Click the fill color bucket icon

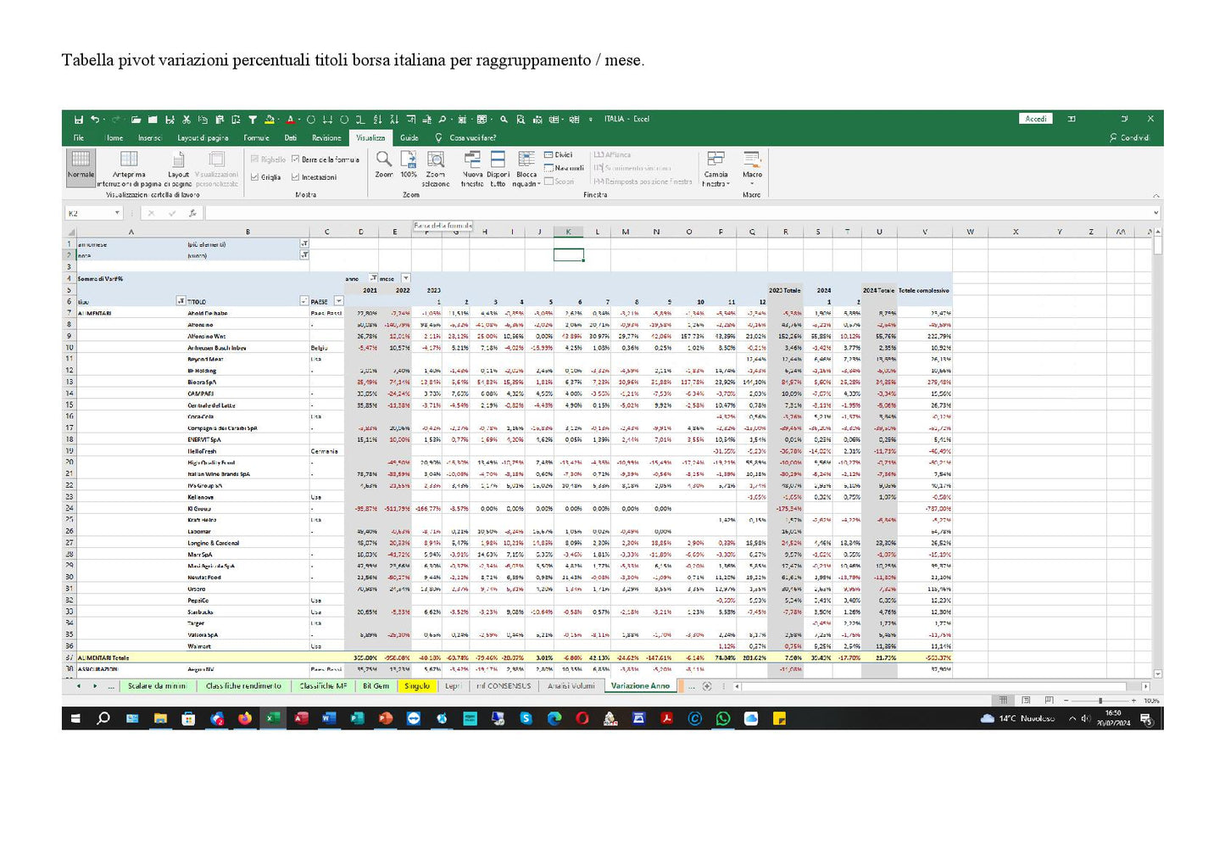click(x=269, y=120)
